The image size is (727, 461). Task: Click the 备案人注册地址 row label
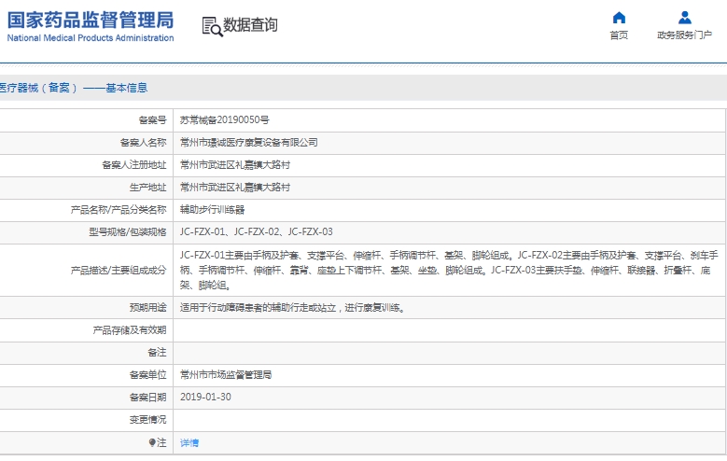pyautogui.click(x=134, y=164)
